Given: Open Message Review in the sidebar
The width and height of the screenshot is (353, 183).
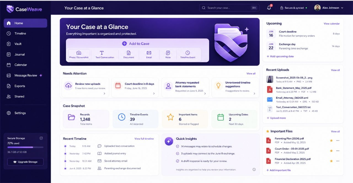Looking at the screenshot, I should coord(25,76).
